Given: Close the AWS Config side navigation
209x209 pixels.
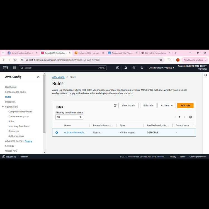Looking at the screenshot, I should coord(38,77).
